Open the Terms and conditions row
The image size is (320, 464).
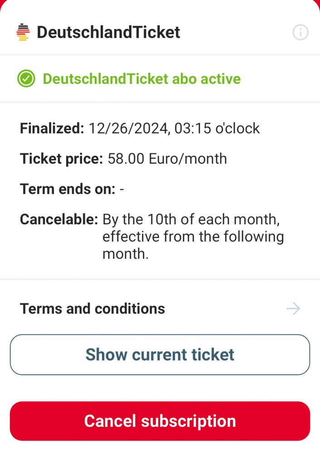click(92, 309)
